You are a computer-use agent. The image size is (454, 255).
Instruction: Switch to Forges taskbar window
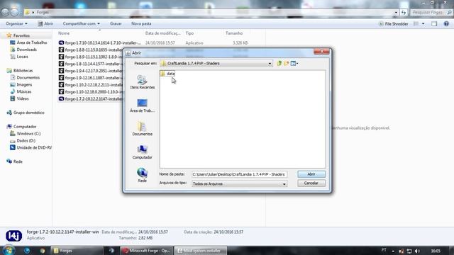(77, 251)
